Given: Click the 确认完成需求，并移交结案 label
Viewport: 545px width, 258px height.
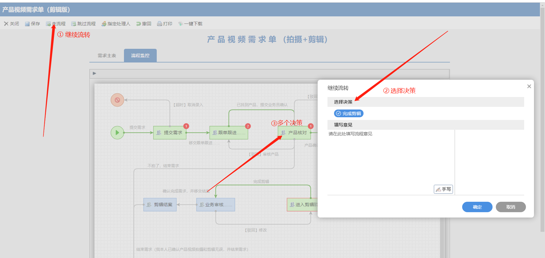Looking at the screenshot, I should click(186, 191).
